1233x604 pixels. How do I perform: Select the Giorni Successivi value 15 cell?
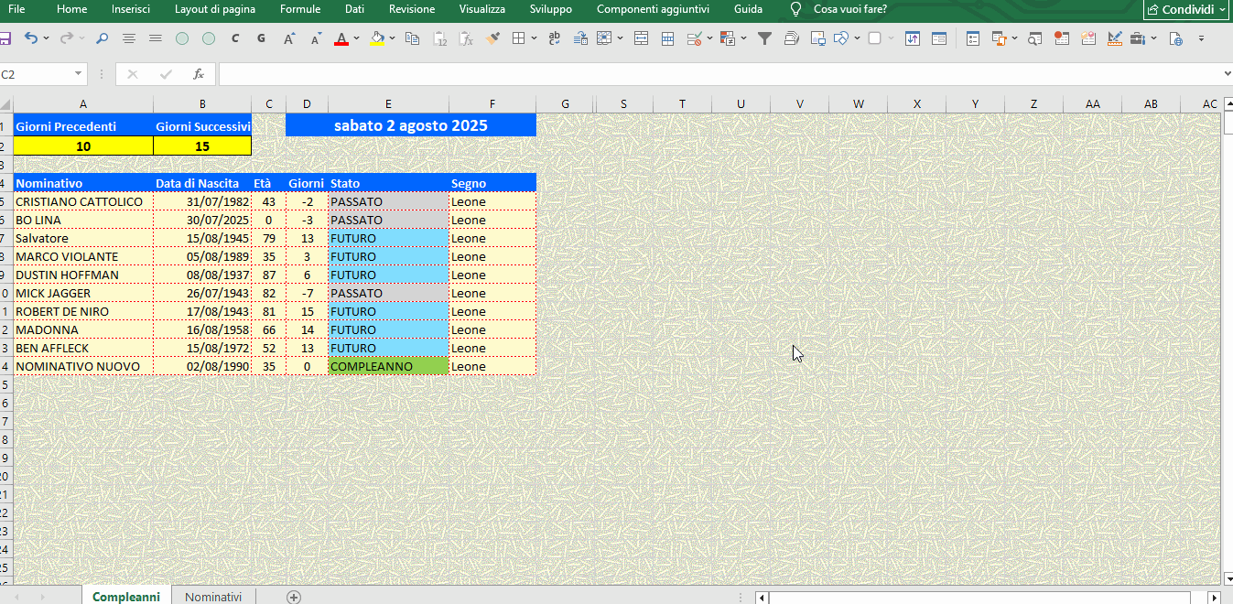[202, 146]
